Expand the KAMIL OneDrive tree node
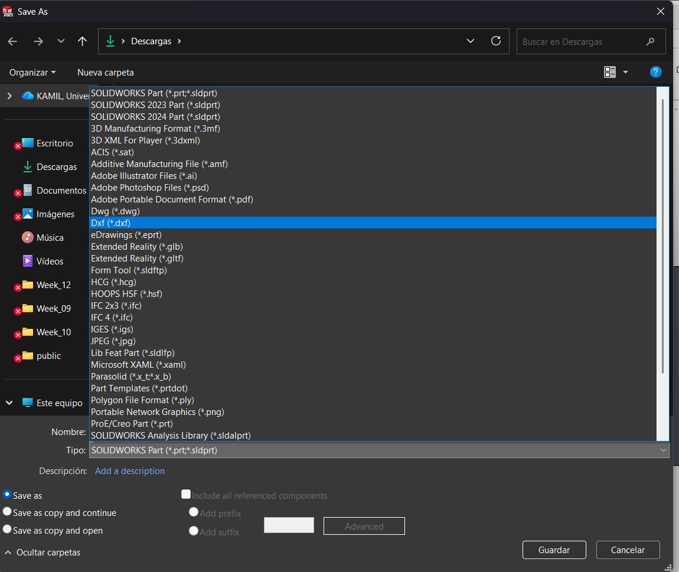 9,96
